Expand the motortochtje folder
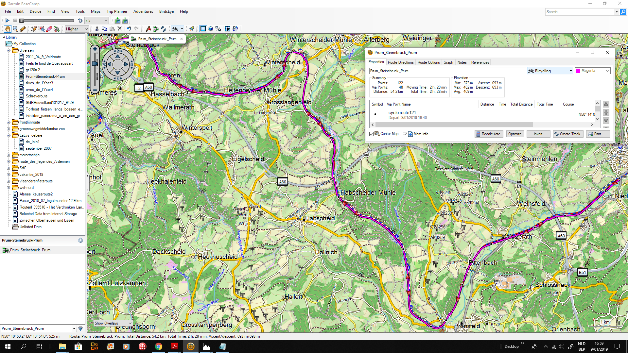This screenshot has width=628, height=353. pos(9,155)
